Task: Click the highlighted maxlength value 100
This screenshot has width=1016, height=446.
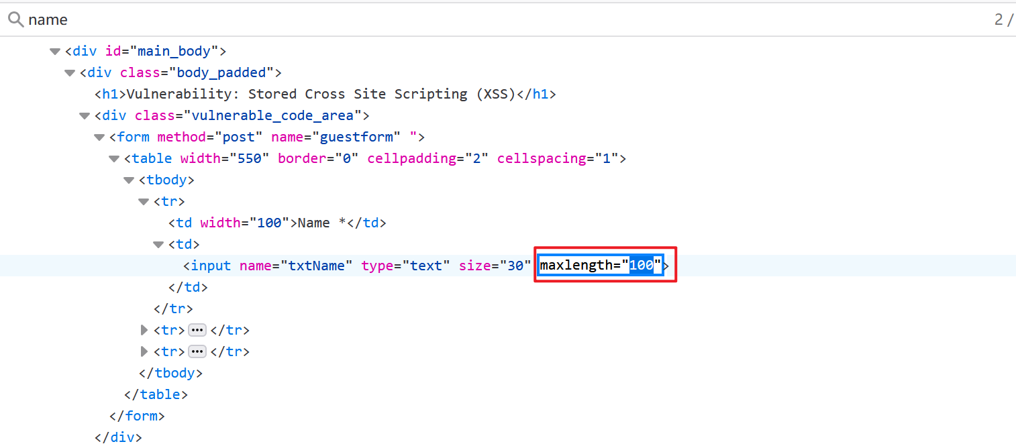Action: coord(642,266)
